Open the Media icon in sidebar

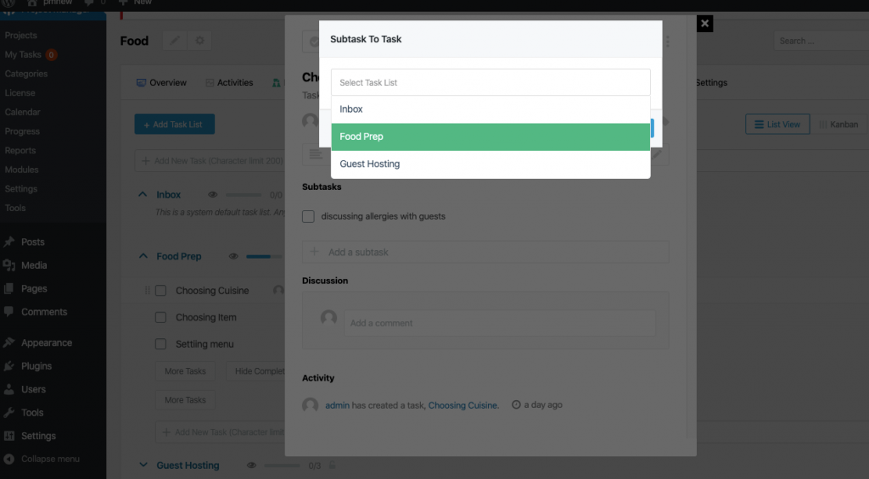pyautogui.click(x=8, y=265)
